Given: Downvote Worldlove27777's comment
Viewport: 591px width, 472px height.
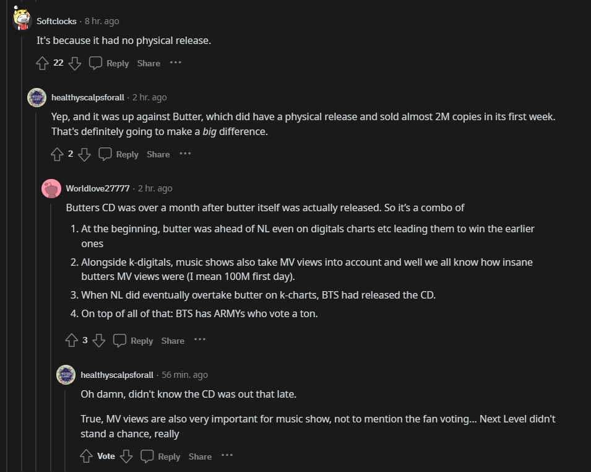Looking at the screenshot, I should coord(99,340).
